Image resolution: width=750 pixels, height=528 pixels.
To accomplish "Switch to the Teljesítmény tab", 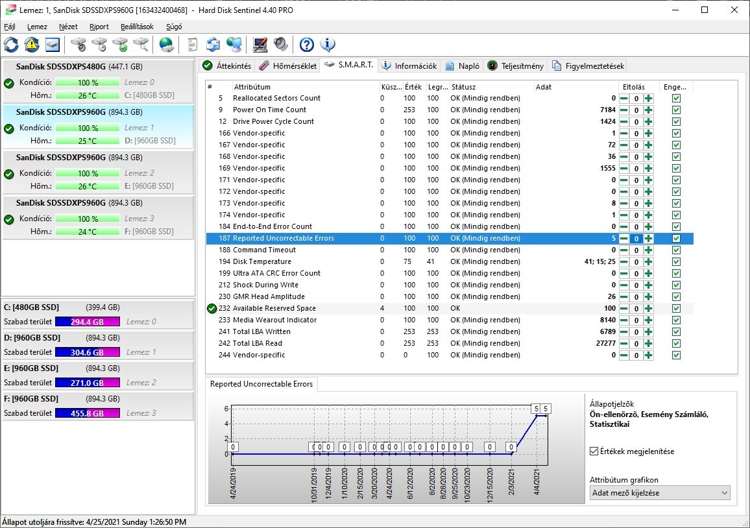I will click(x=516, y=66).
